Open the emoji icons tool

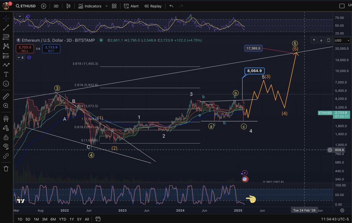(x=6, y=84)
